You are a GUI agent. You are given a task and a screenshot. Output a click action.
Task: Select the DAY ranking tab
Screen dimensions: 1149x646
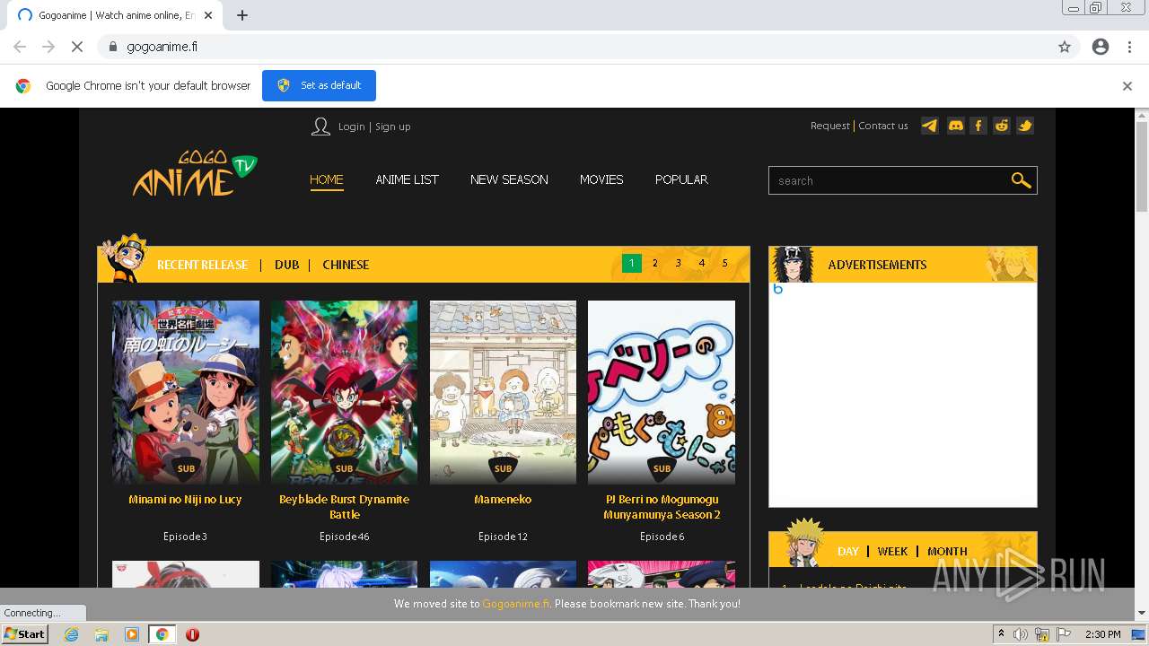(x=848, y=552)
